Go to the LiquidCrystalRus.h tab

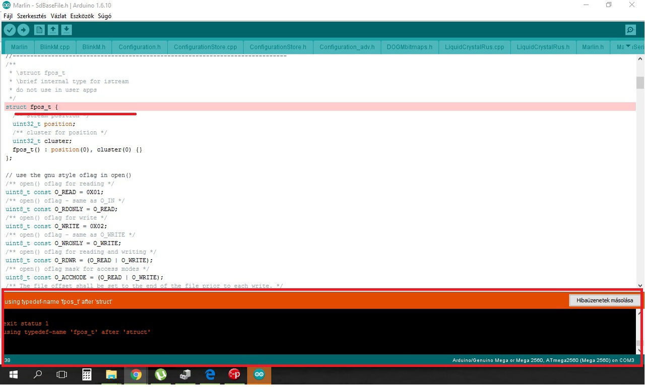(x=543, y=47)
